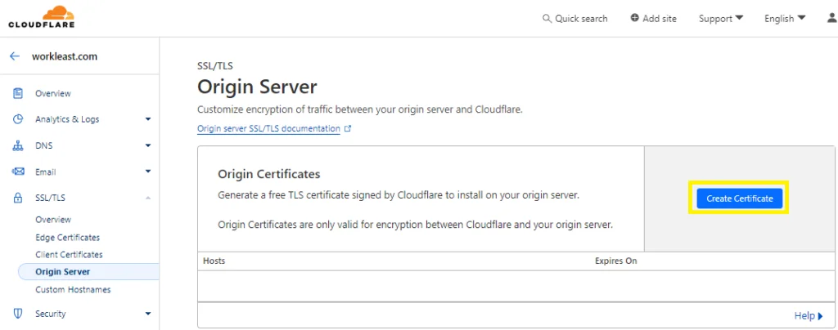Click the Security shield icon
Viewport: 838px width, 330px height.
tap(18, 314)
